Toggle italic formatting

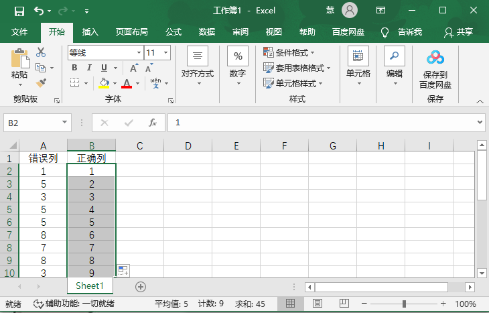click(x=89, y=68)
